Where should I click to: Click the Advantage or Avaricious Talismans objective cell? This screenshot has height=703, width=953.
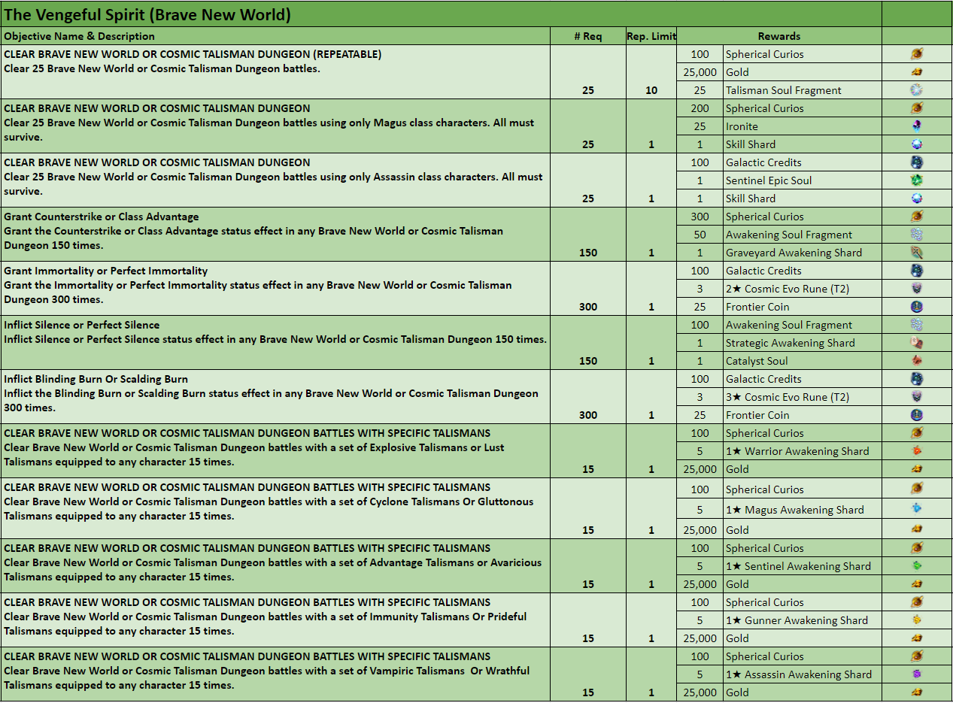[x=275, y=566]
